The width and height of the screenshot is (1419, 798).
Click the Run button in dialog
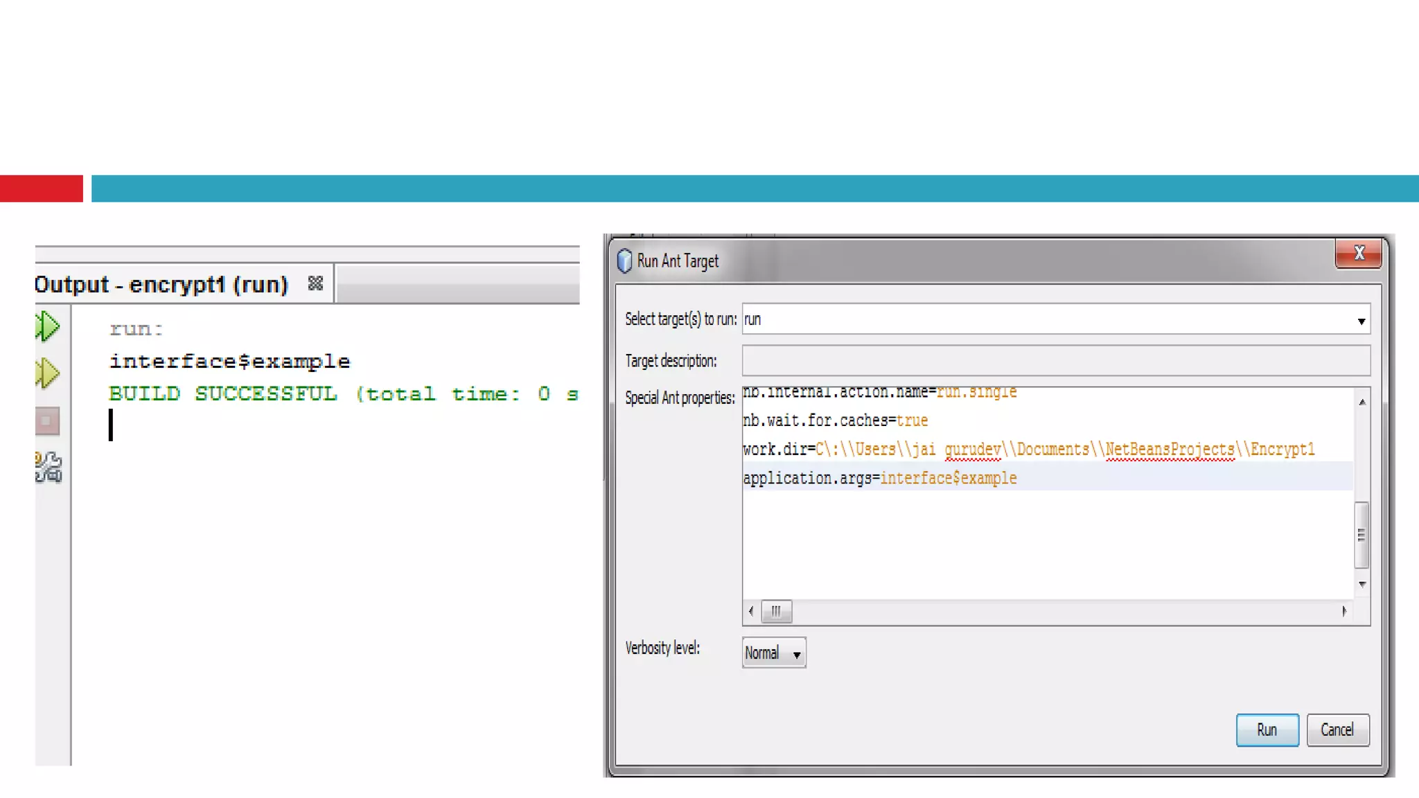(x=1267, y=729)
